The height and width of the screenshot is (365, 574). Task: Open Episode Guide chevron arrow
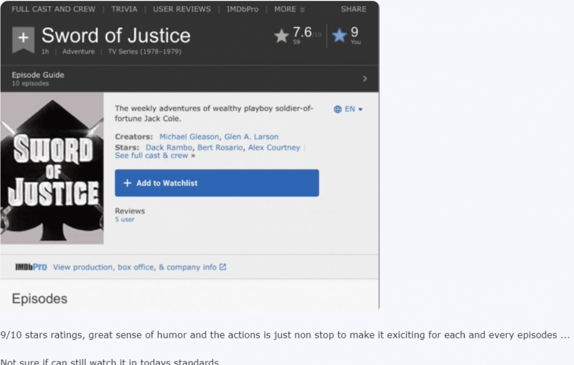[x=365, y=79]
